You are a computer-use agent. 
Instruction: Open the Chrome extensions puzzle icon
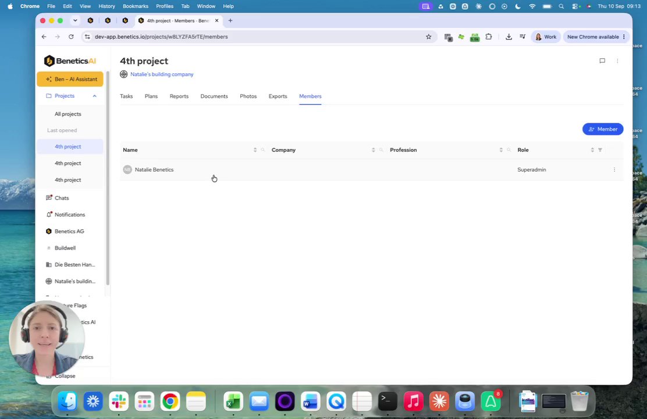489,37
